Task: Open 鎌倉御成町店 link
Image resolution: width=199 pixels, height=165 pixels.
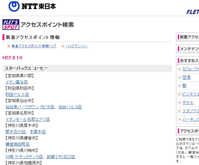Action: (17, 144)
